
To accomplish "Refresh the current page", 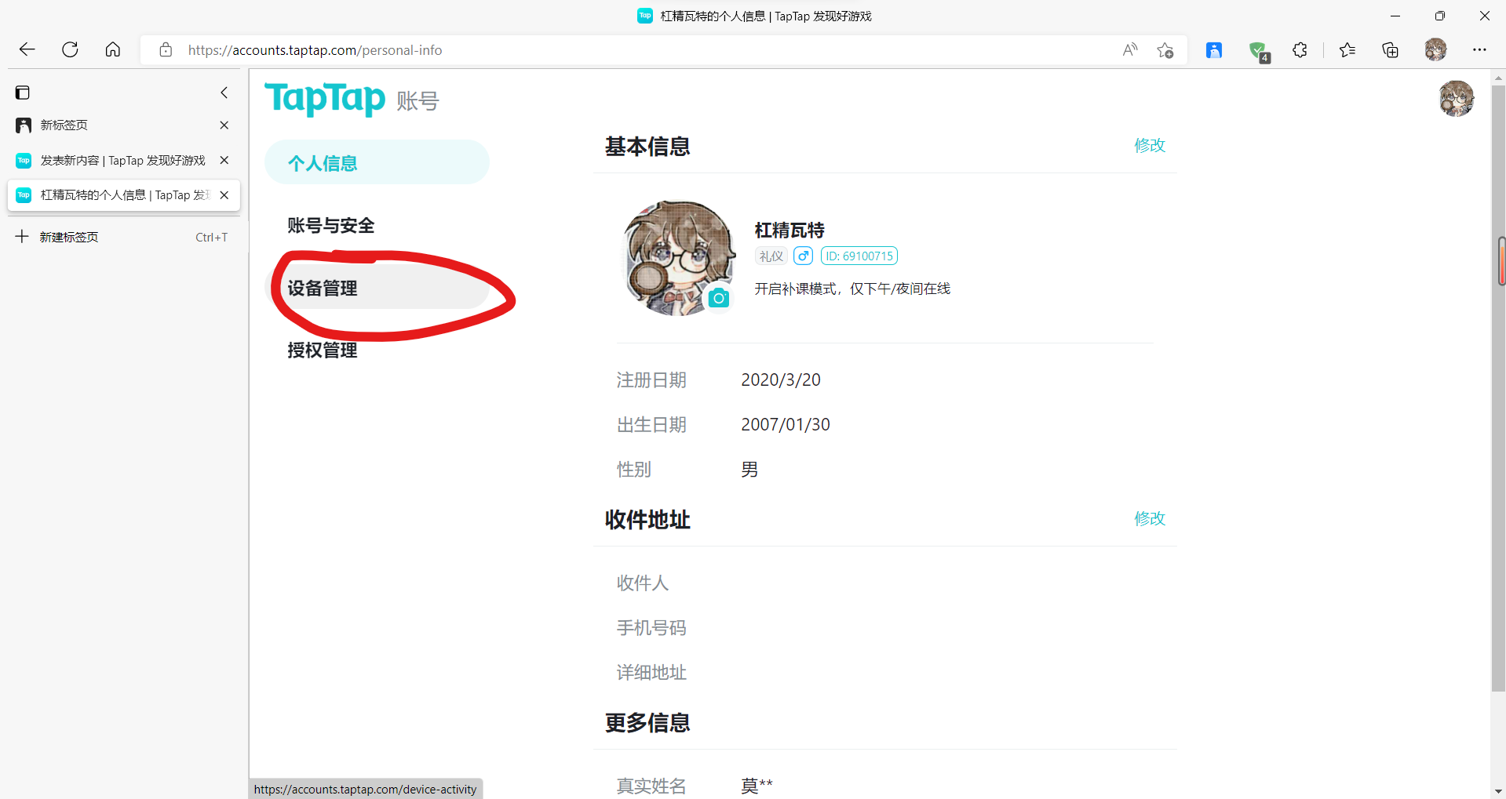I will [x=70, y=50].
